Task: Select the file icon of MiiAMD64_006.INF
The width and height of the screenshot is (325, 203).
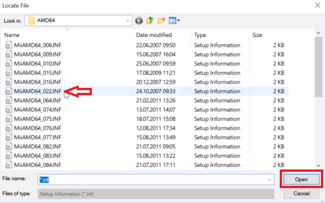Action: point(9,45)
